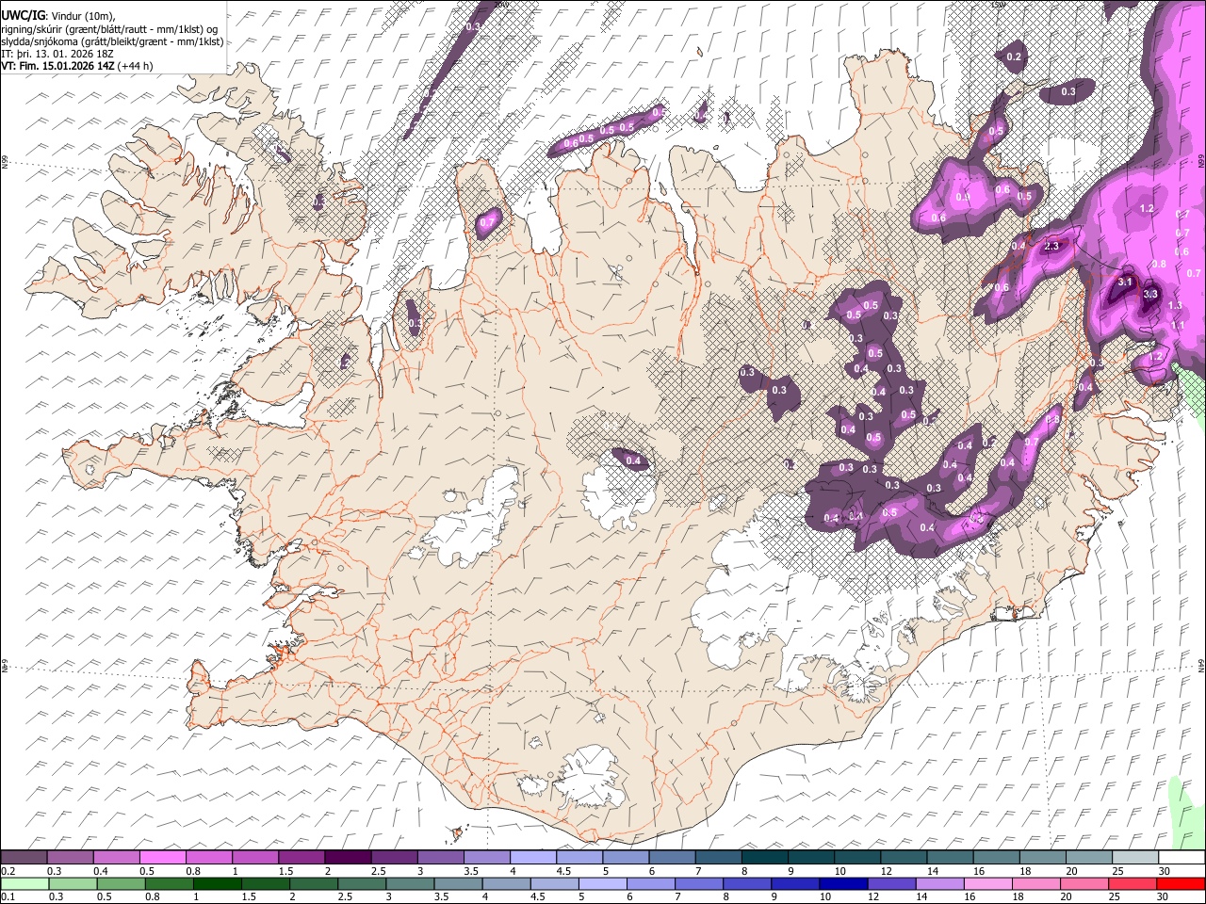
Task: Click the violet 12 rain legend swatch
Action: (890, 883)
